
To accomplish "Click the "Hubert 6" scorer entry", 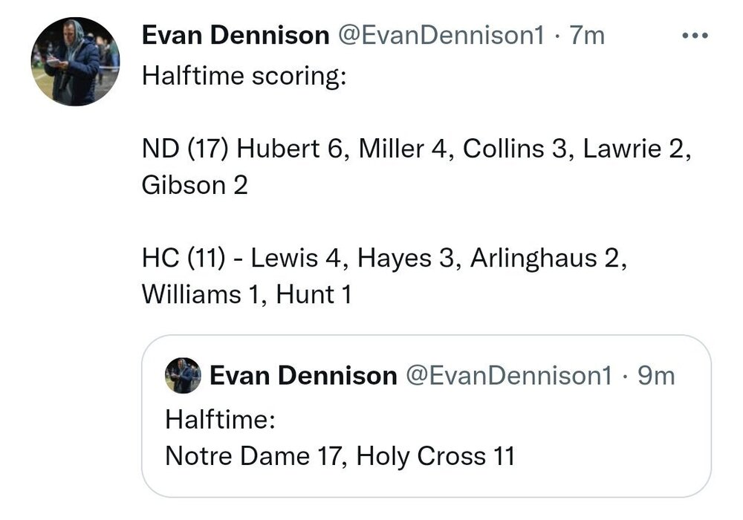I will (x=290, y=149).
